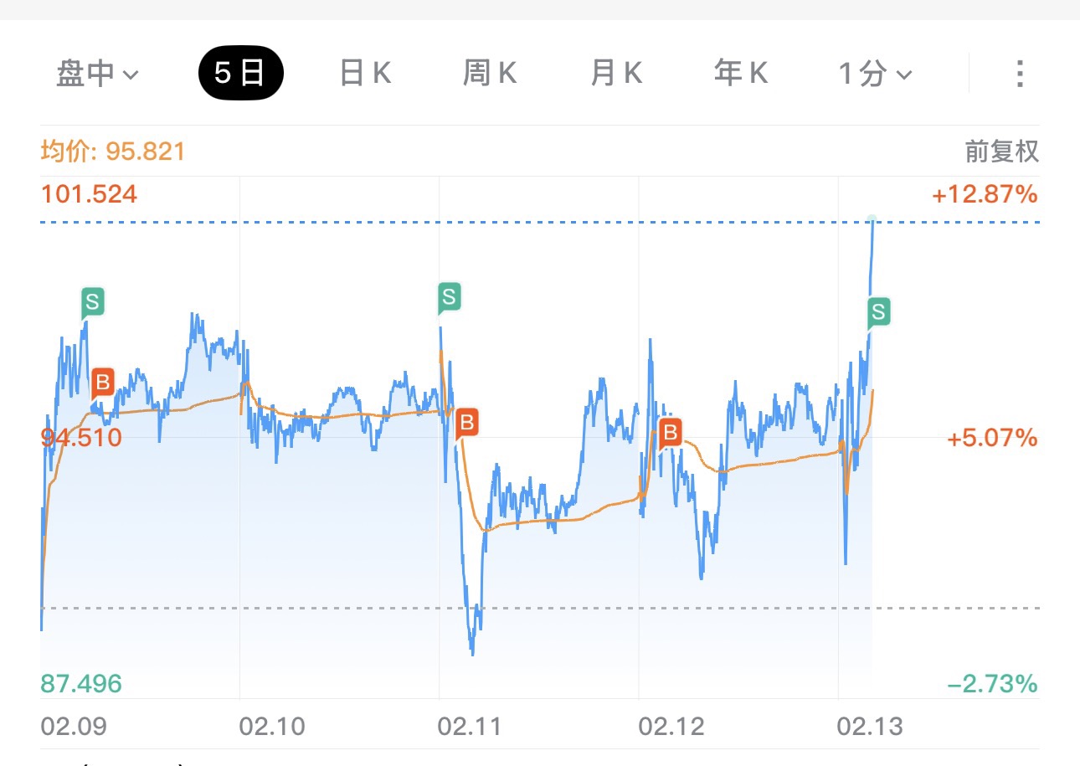
Task: Click the 101.524 high price label
Action: [x=89, y=195]
